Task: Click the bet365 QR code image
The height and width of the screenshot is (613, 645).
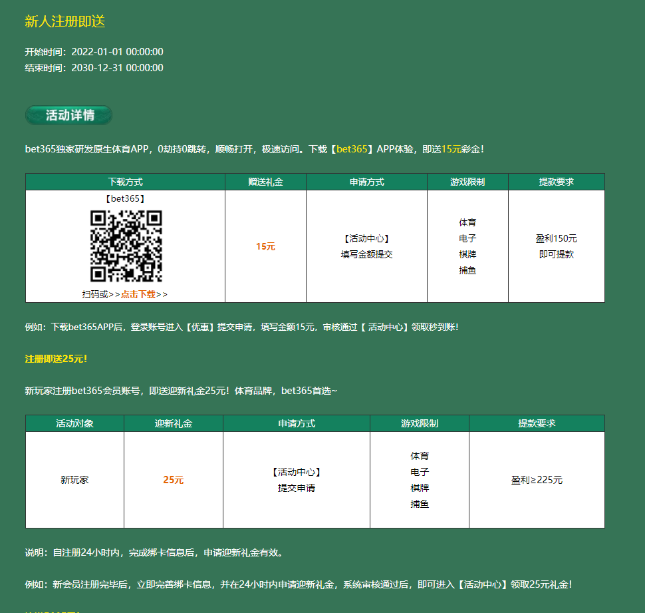Action: pos(126,246)
